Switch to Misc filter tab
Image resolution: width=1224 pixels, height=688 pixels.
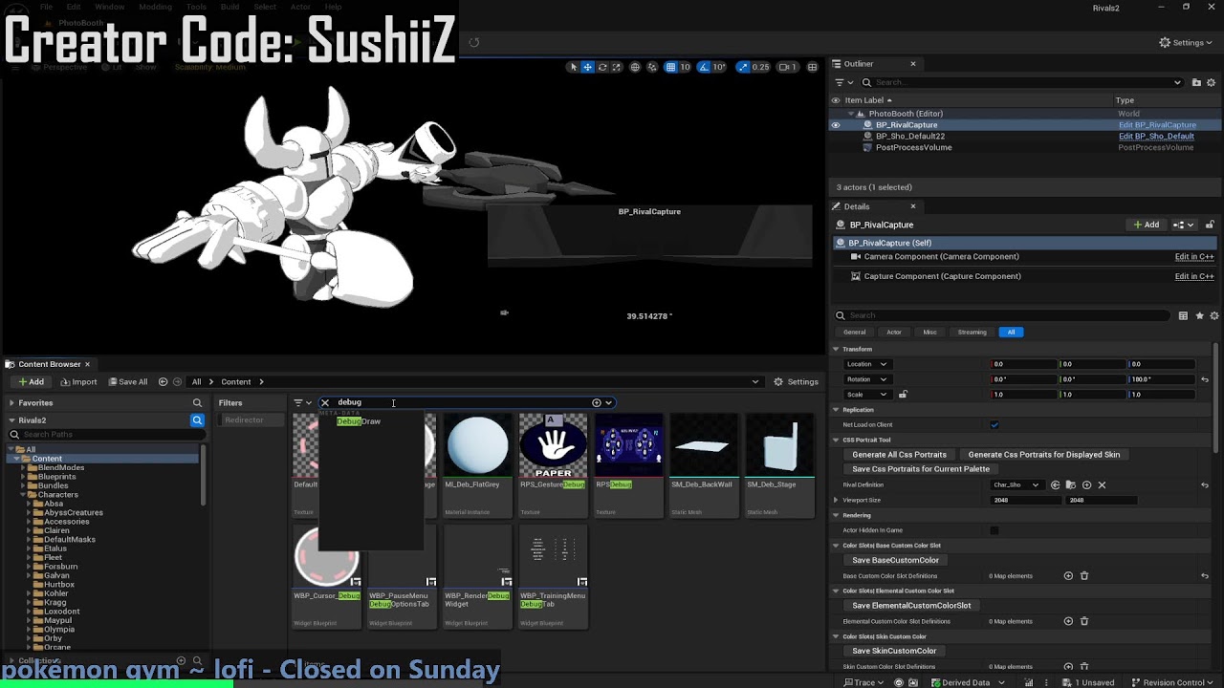pyautogui.click(x=929, y=333)
